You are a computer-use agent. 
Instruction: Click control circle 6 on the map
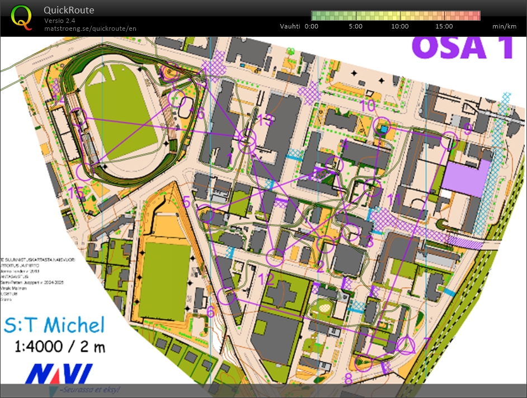(226, 296)
